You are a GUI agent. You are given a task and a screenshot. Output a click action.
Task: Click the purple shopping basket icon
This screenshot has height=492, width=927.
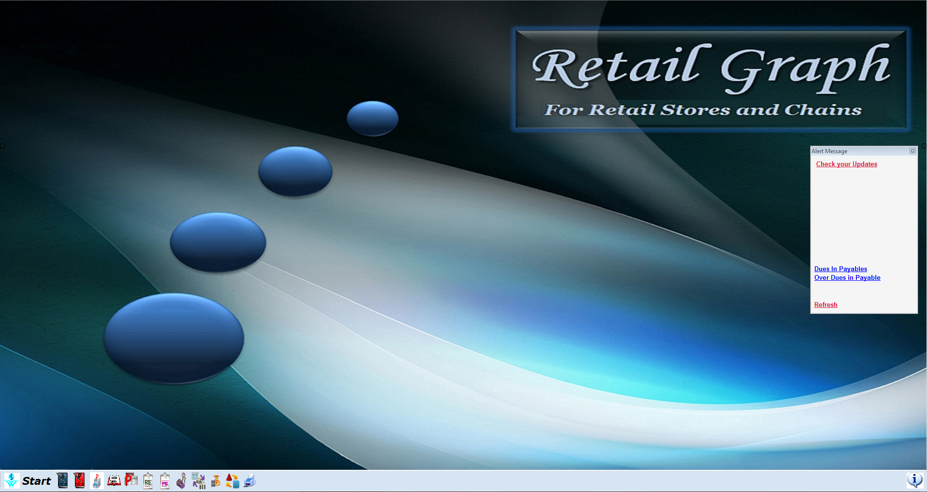181,480
